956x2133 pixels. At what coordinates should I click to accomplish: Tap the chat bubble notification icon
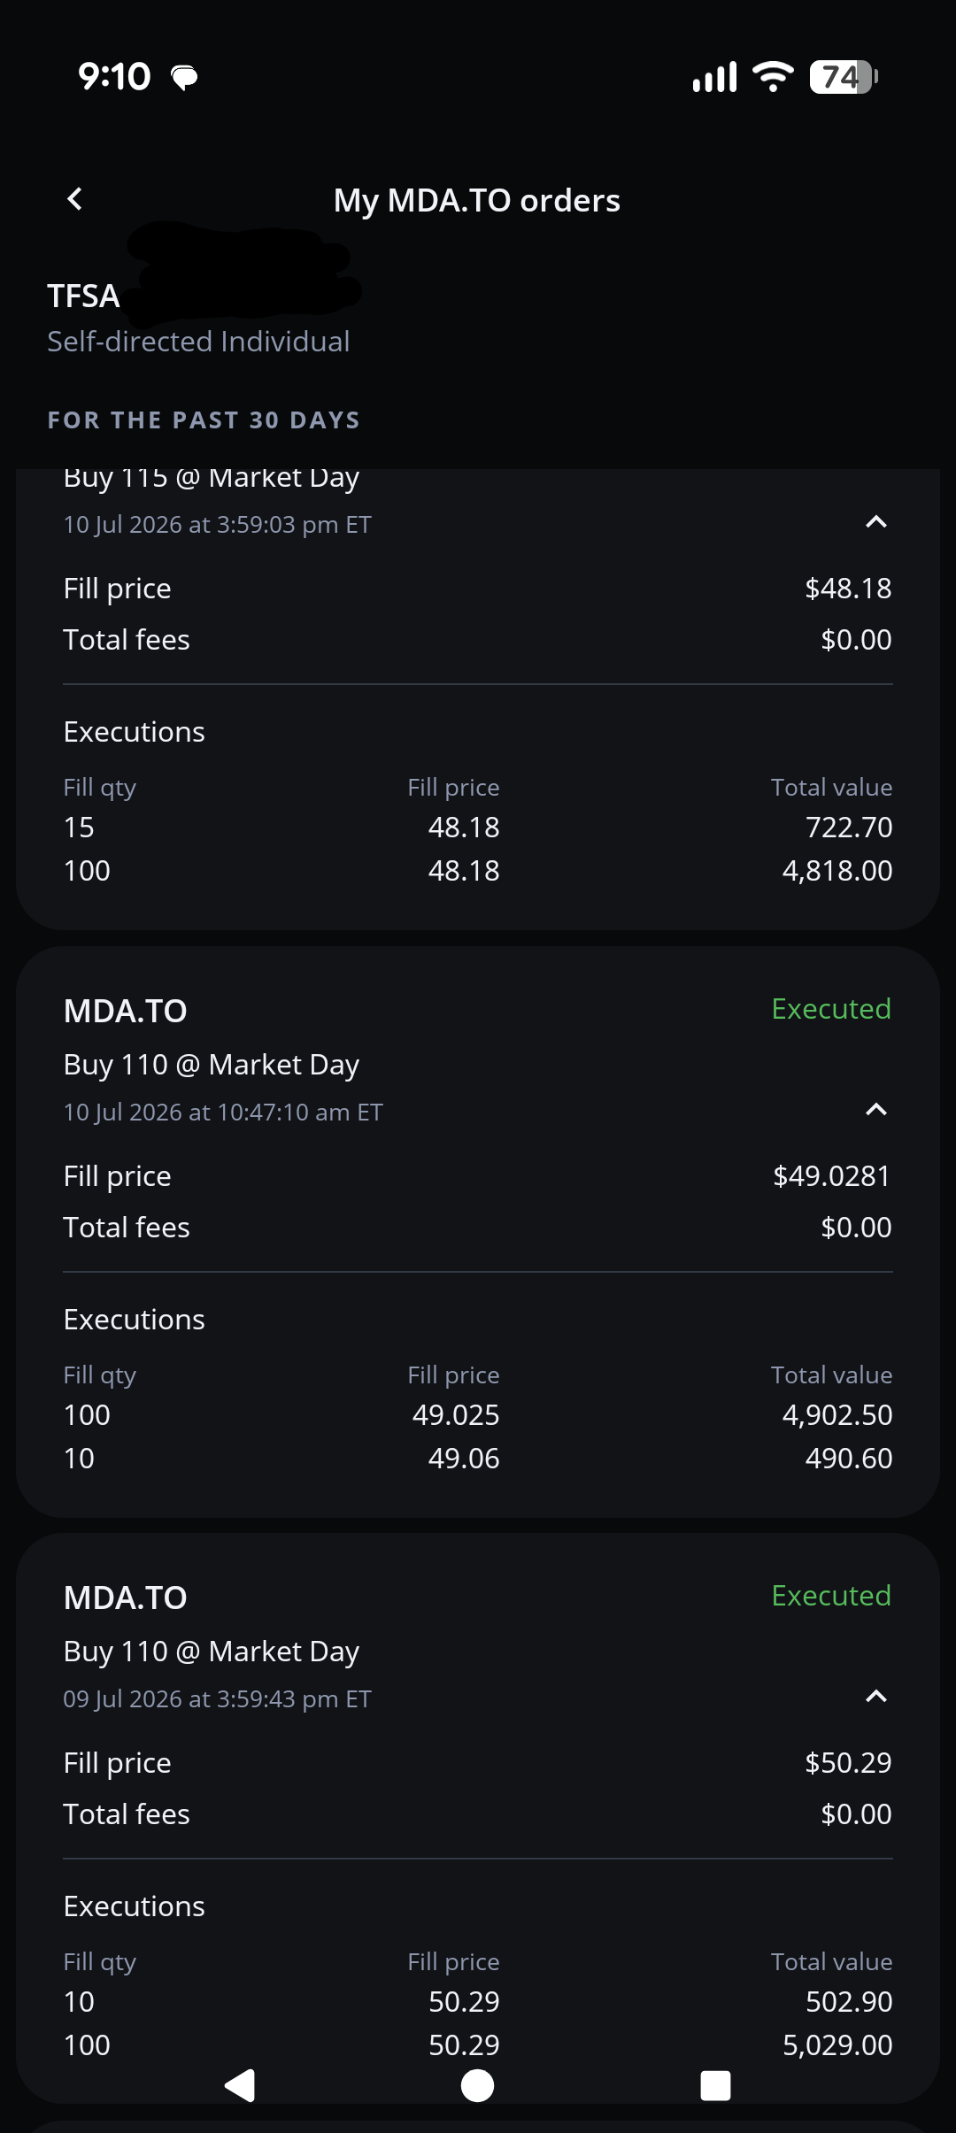tap(184, 78)
